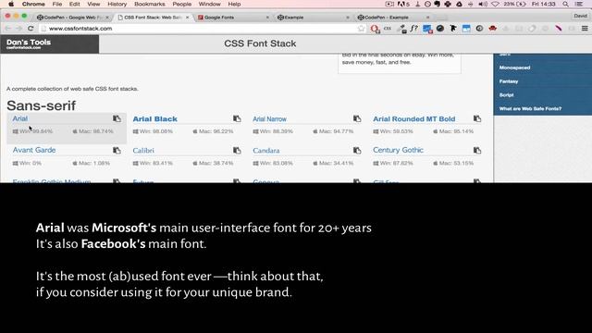This screenshot has width=592, height=333.
Task: Copy the Century Gothic font stack icon
Action: pyautogui.click(x=477, y=150)
